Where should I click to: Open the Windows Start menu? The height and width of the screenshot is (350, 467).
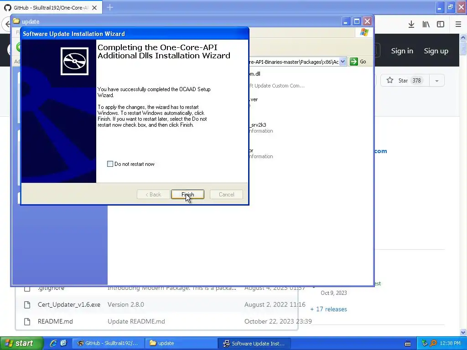pos(21,343)
